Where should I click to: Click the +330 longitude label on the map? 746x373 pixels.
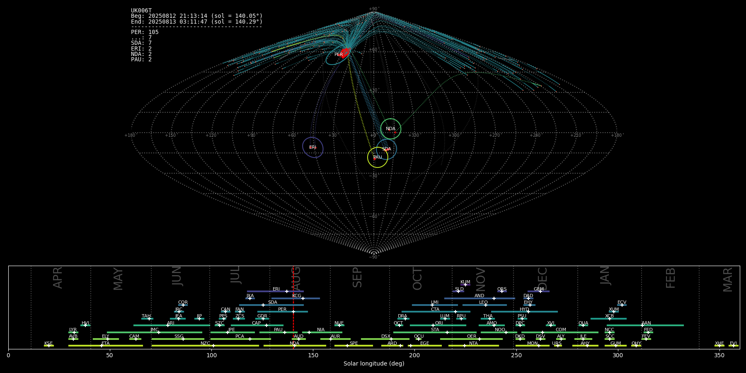(x=414, y=136)
